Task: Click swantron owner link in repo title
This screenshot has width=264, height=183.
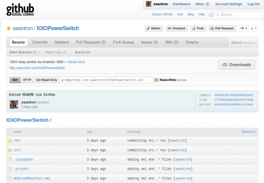Action: (23, 28)
